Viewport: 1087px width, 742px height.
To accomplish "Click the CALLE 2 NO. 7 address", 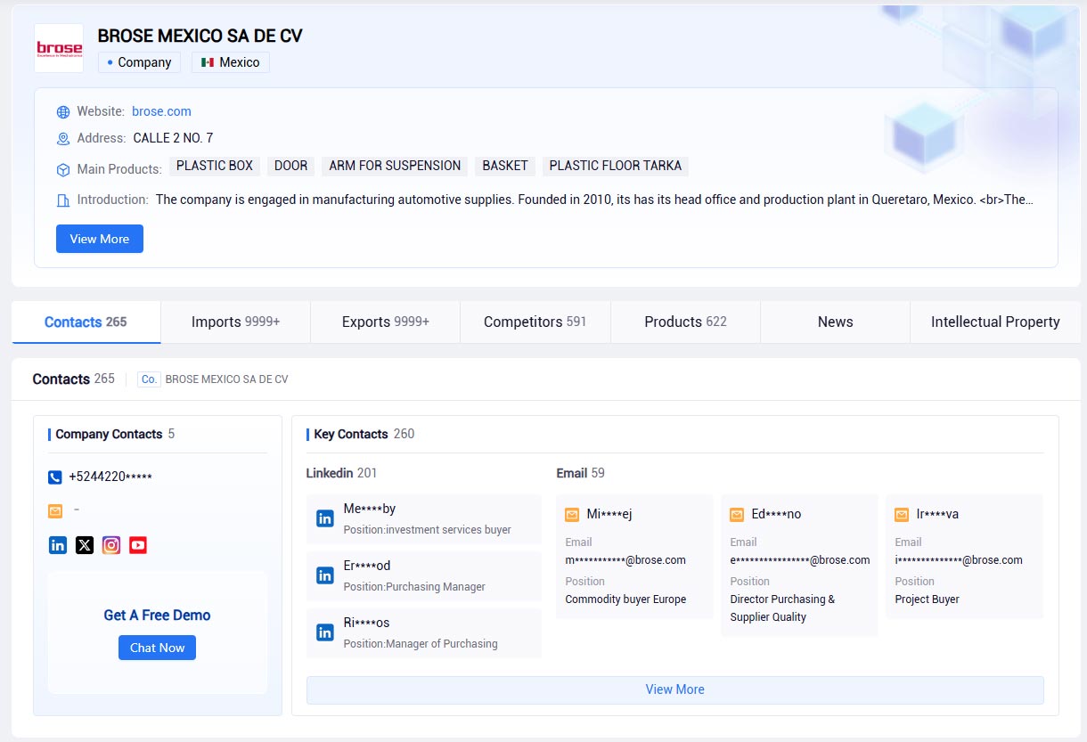I will click(173, 138).
